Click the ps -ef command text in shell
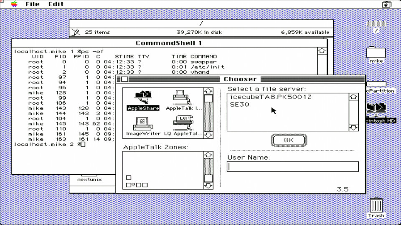 pos(92,51)
